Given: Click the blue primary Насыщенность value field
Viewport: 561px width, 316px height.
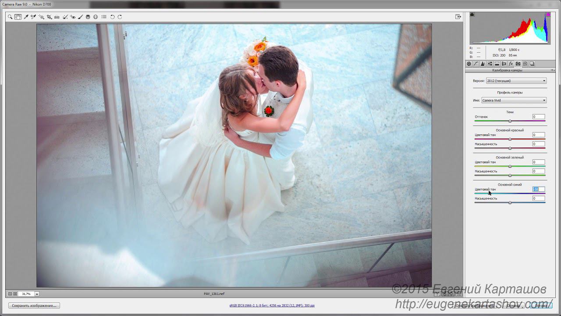Looking at the screenshot, I should 539,198.
